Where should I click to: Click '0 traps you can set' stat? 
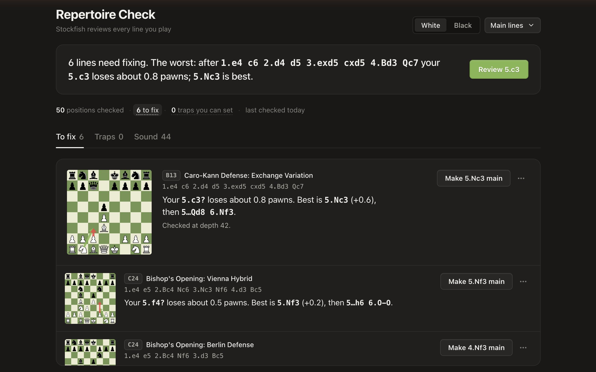(x=202, y=110)
